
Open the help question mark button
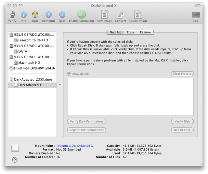[x=15, y=160]
